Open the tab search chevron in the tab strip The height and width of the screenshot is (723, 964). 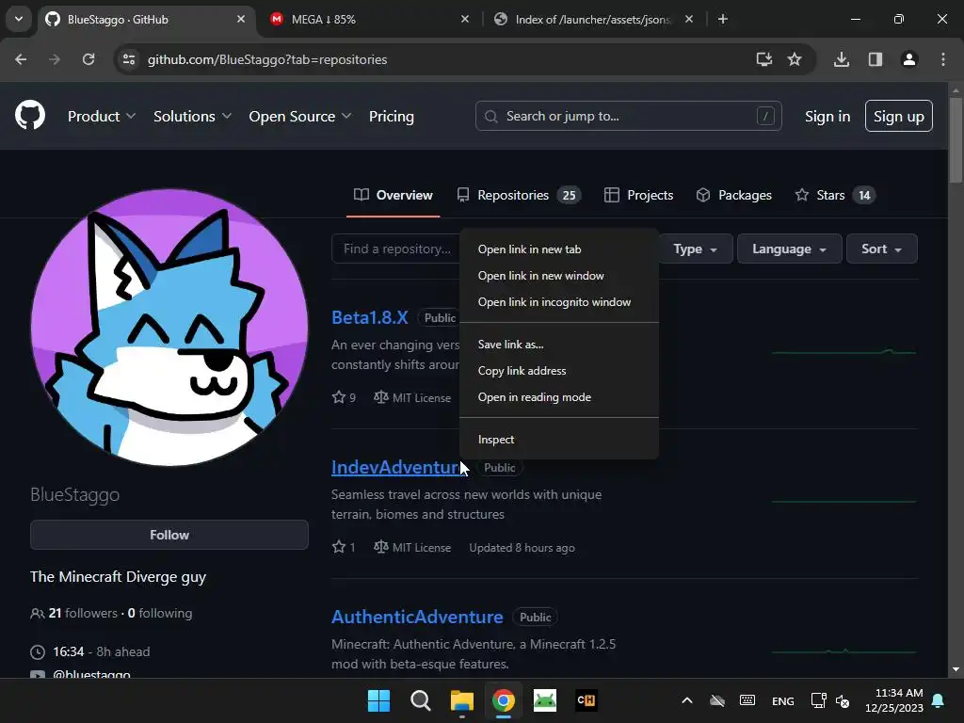[x=19, y=19]
